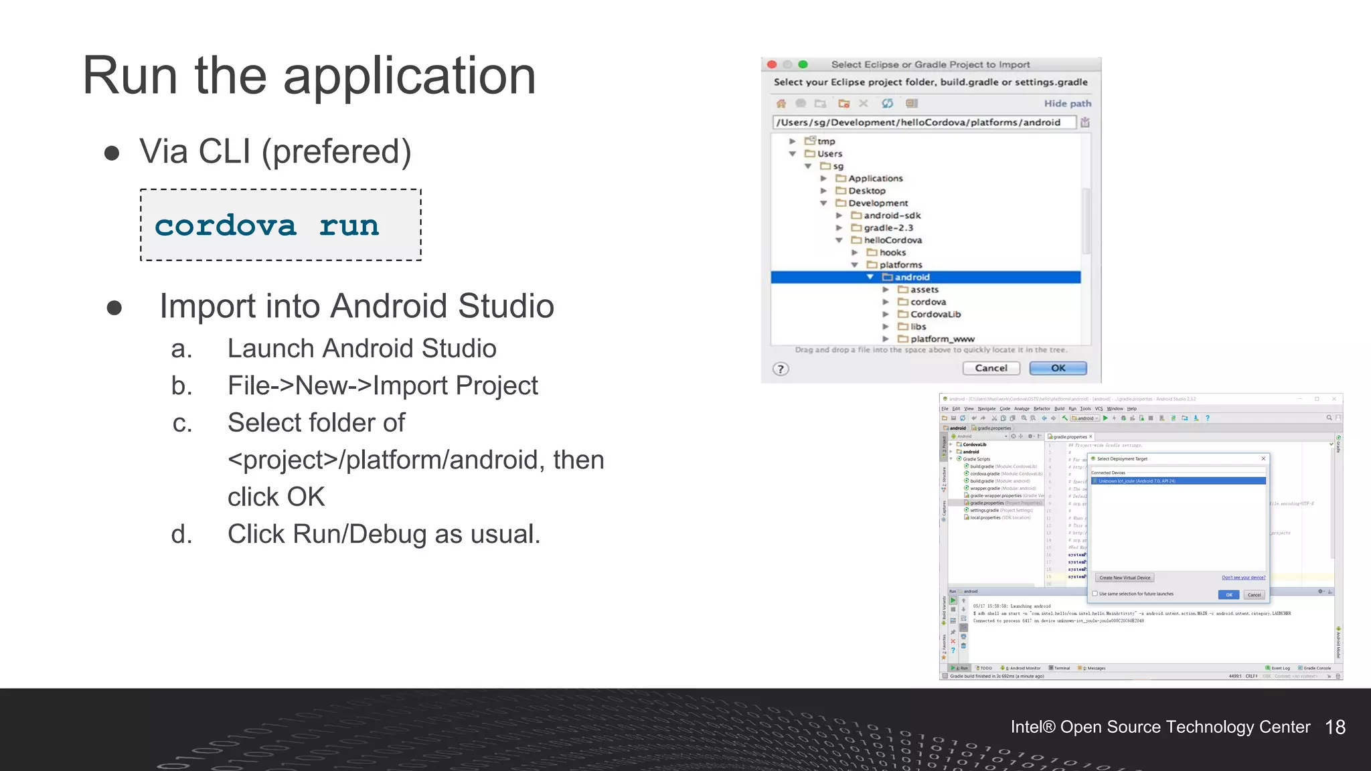The height and width of the screenshot is (771, 1371).
Task: Click the home directory icon in import dialog
Action: 781,103
